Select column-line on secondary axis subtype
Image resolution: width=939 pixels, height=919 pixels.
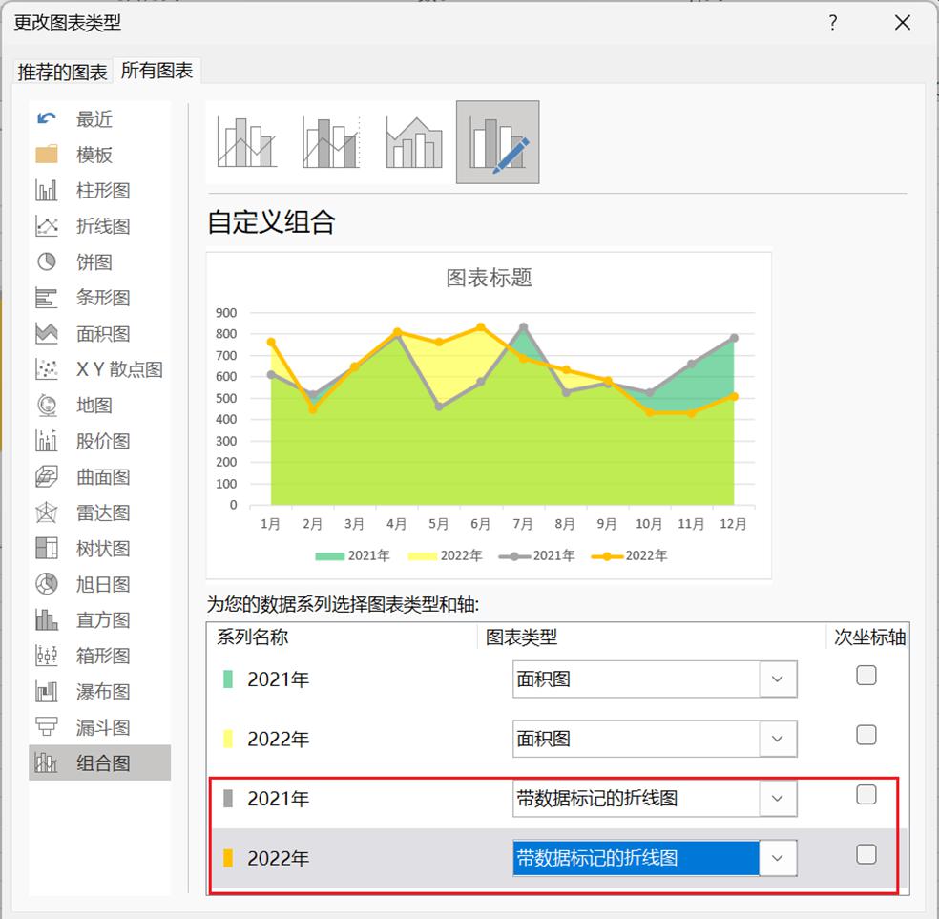[x=331, y=142]
